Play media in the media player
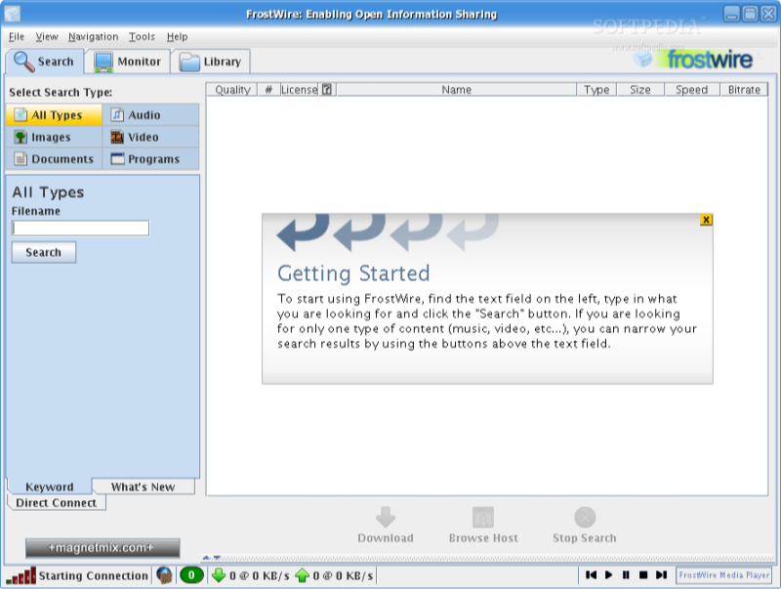Screen dimensions: 781x589 tap(608, 575)
